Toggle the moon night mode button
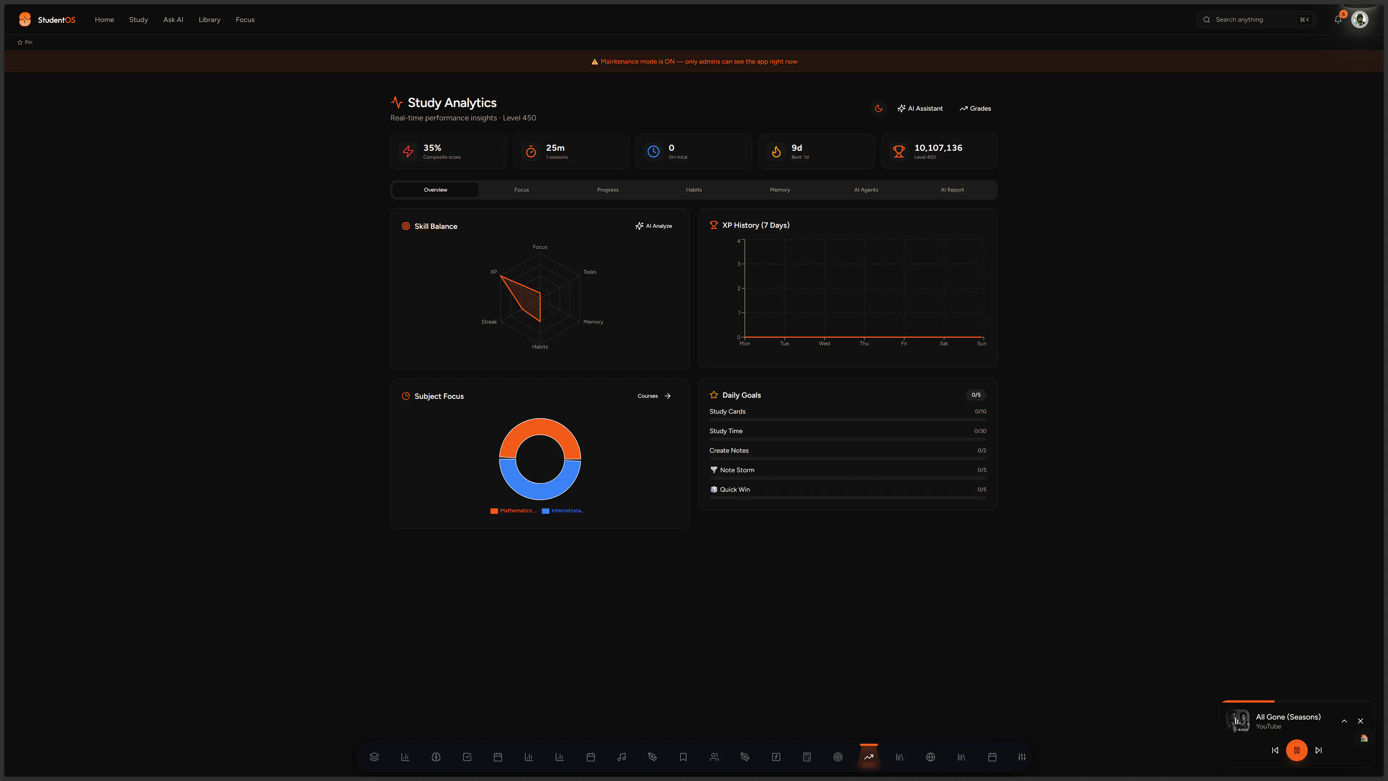 click(x=879, y=108)
